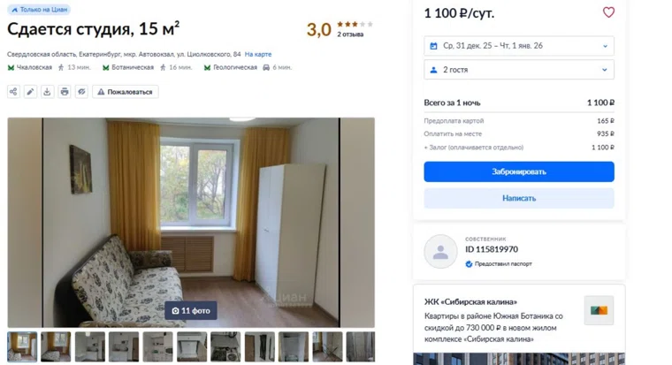The height and width of the screenshot is (365, 672).
Task: Select the last visible photo thumbnail
Action: (x=361, y=346)
